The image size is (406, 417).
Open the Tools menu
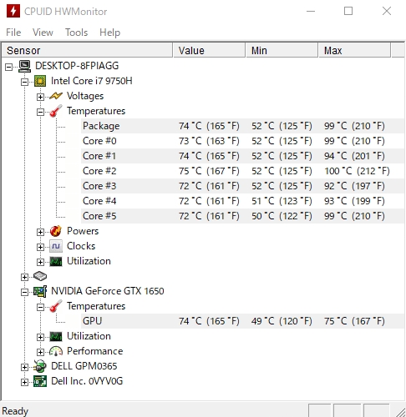coord(77,33)
